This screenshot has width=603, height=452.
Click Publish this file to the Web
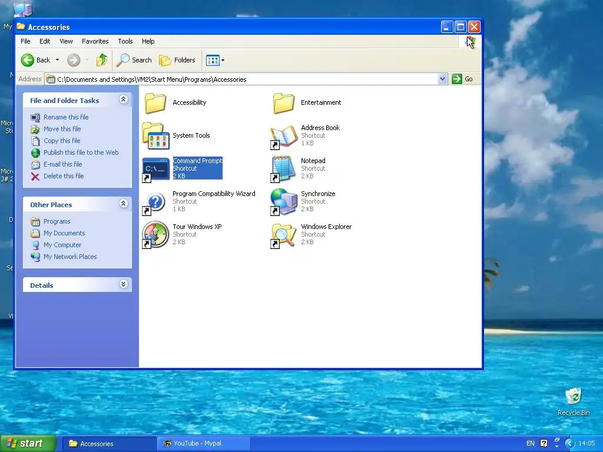[81, 152]
